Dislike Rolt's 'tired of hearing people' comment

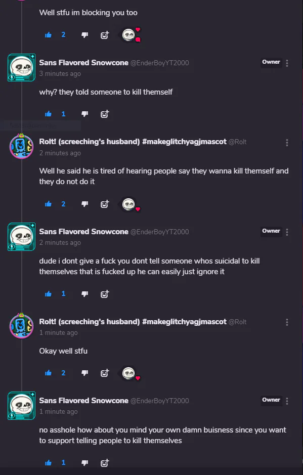[x=85, y=204]
